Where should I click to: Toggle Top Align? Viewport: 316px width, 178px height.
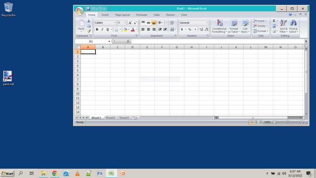click(x=143, y=23)
